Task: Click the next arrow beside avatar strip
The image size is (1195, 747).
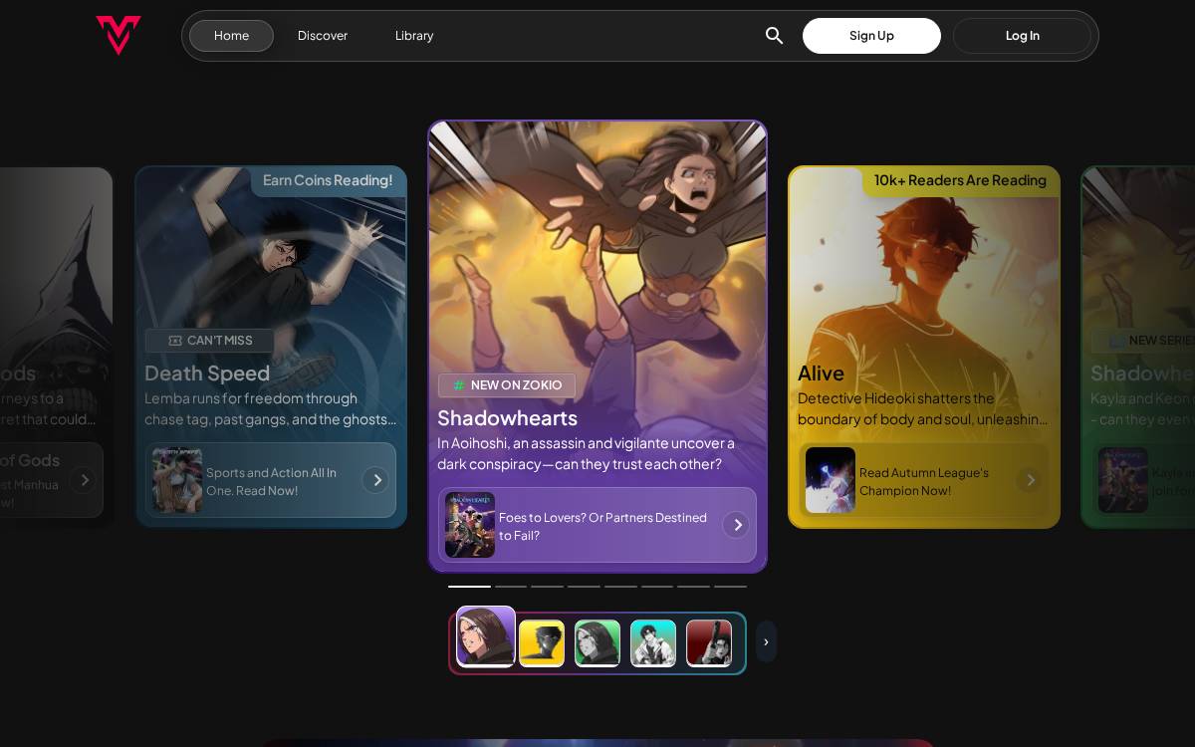Action: (x=766, y=642)
